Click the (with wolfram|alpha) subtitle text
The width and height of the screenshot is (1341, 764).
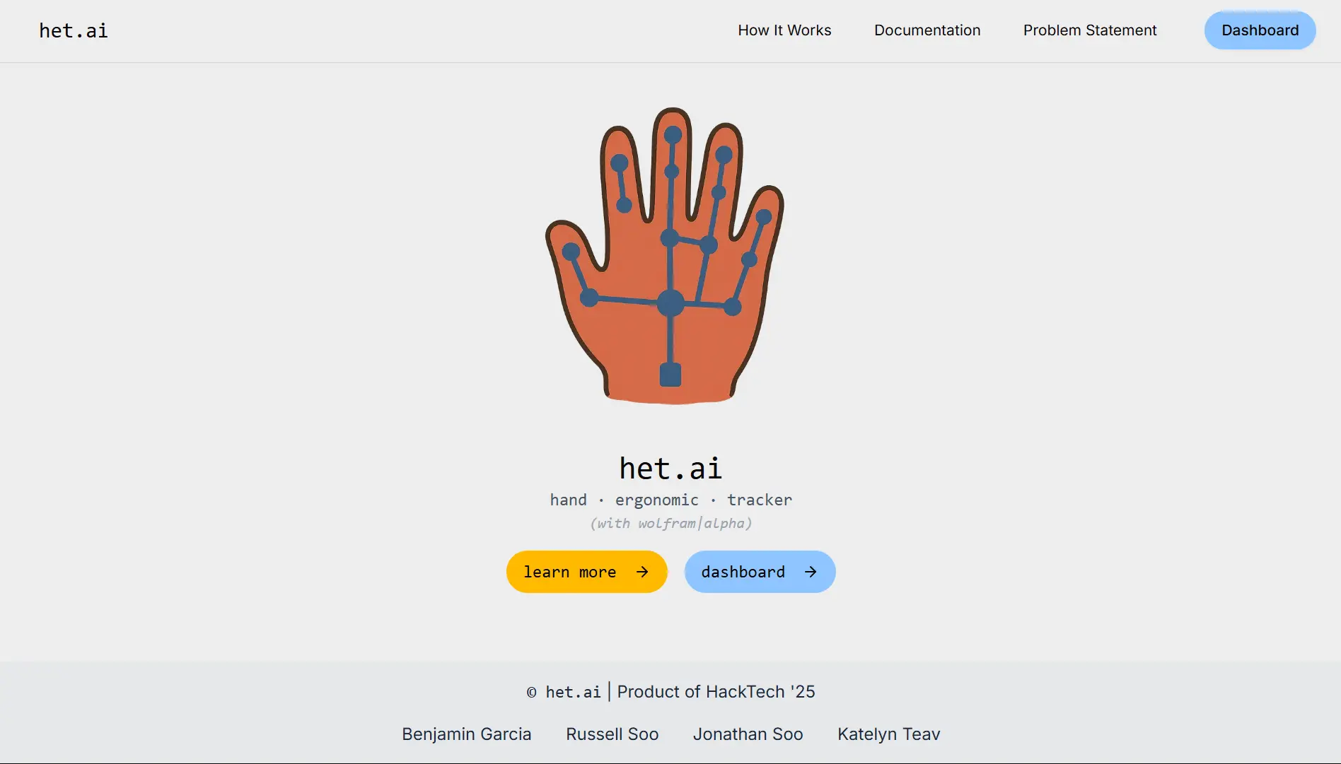click(x=670, y=524)
